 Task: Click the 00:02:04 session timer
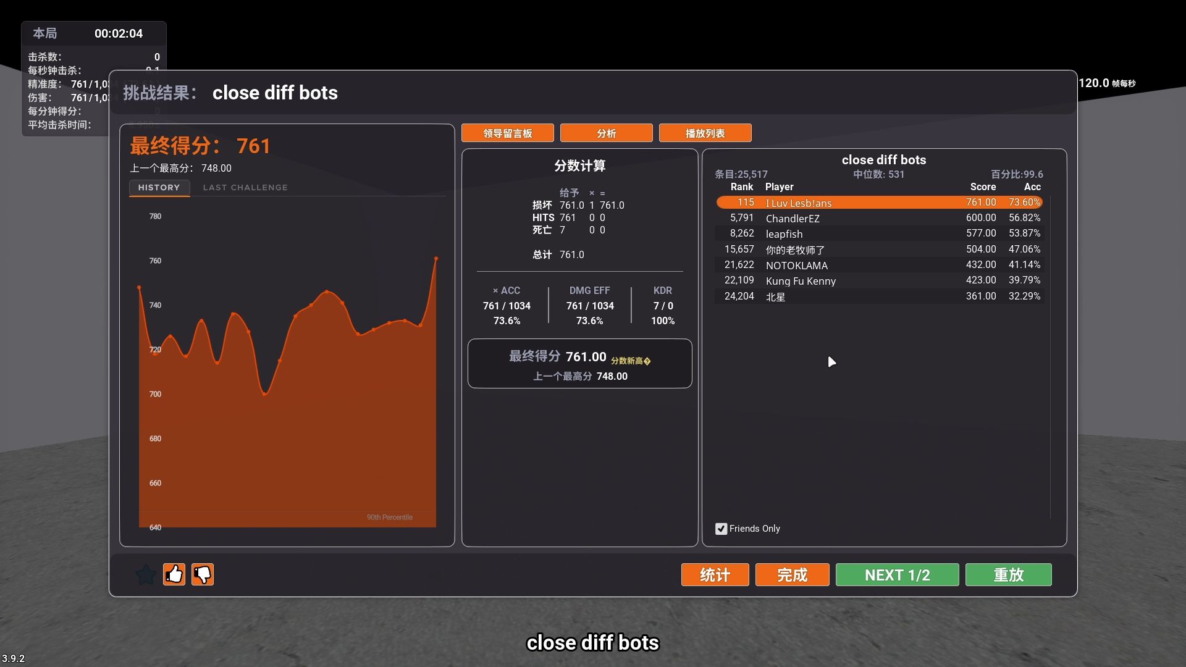(119, 33)
